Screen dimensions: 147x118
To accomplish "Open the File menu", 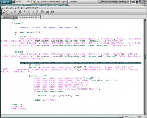I will point(3,8).
